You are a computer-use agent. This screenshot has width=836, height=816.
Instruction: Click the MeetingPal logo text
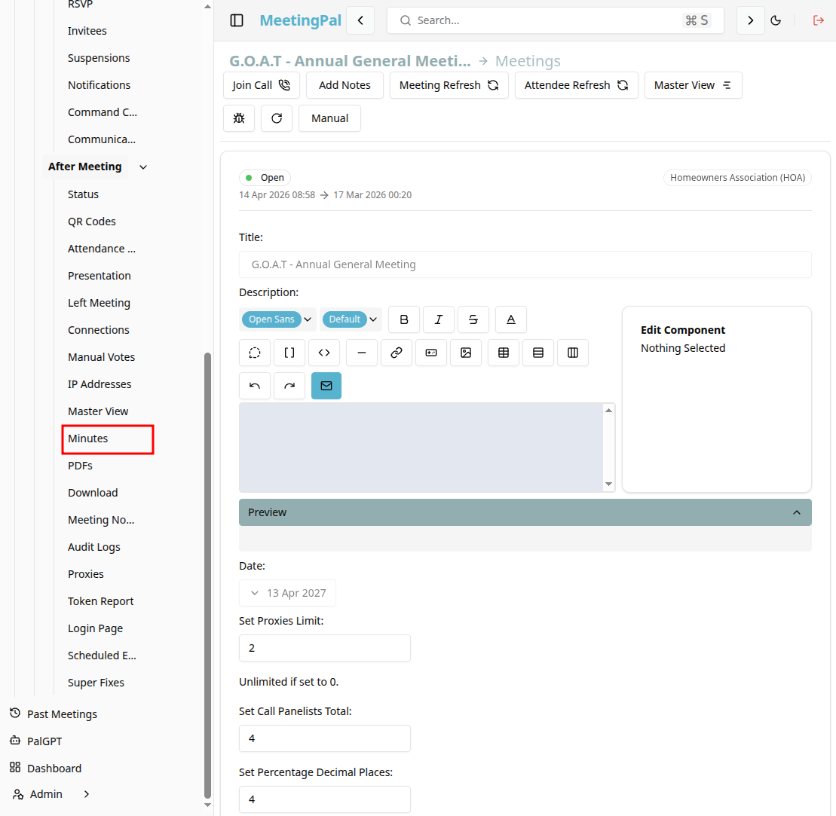click(x=300, y=20)
